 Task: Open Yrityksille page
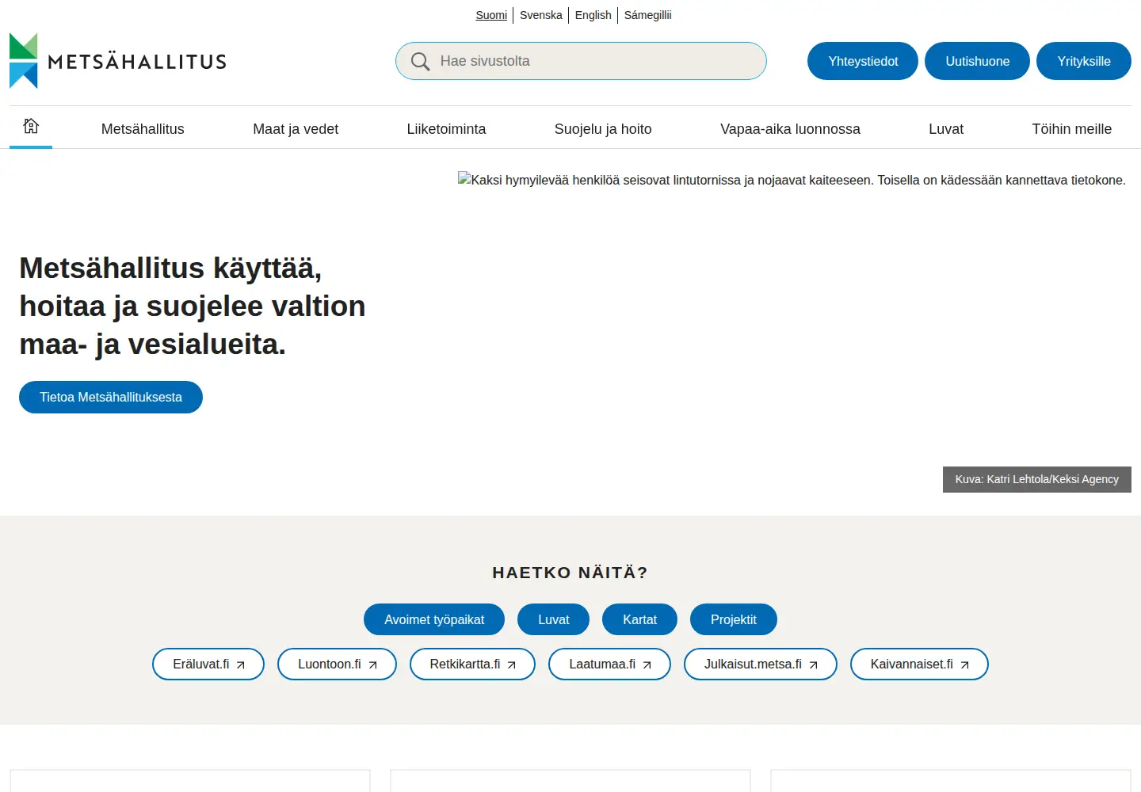(1084, 61)
